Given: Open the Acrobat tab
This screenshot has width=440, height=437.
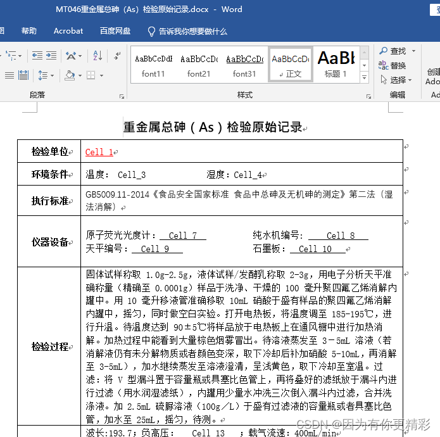Looking at the screenshot, I should (68, 31).
